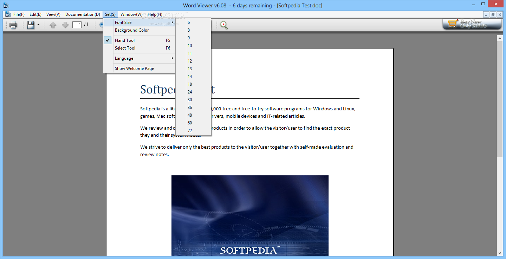Image resolution: width=506 pixels, height=259 pixels.
Task: Set font size to 6
Action: click(x=193, y=22)
